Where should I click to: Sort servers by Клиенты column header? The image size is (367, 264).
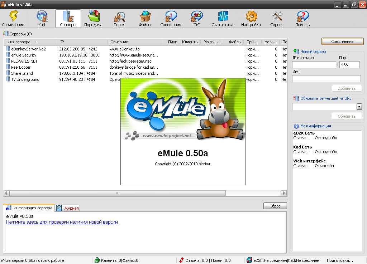pyautogui.click(x=189, y=42)
